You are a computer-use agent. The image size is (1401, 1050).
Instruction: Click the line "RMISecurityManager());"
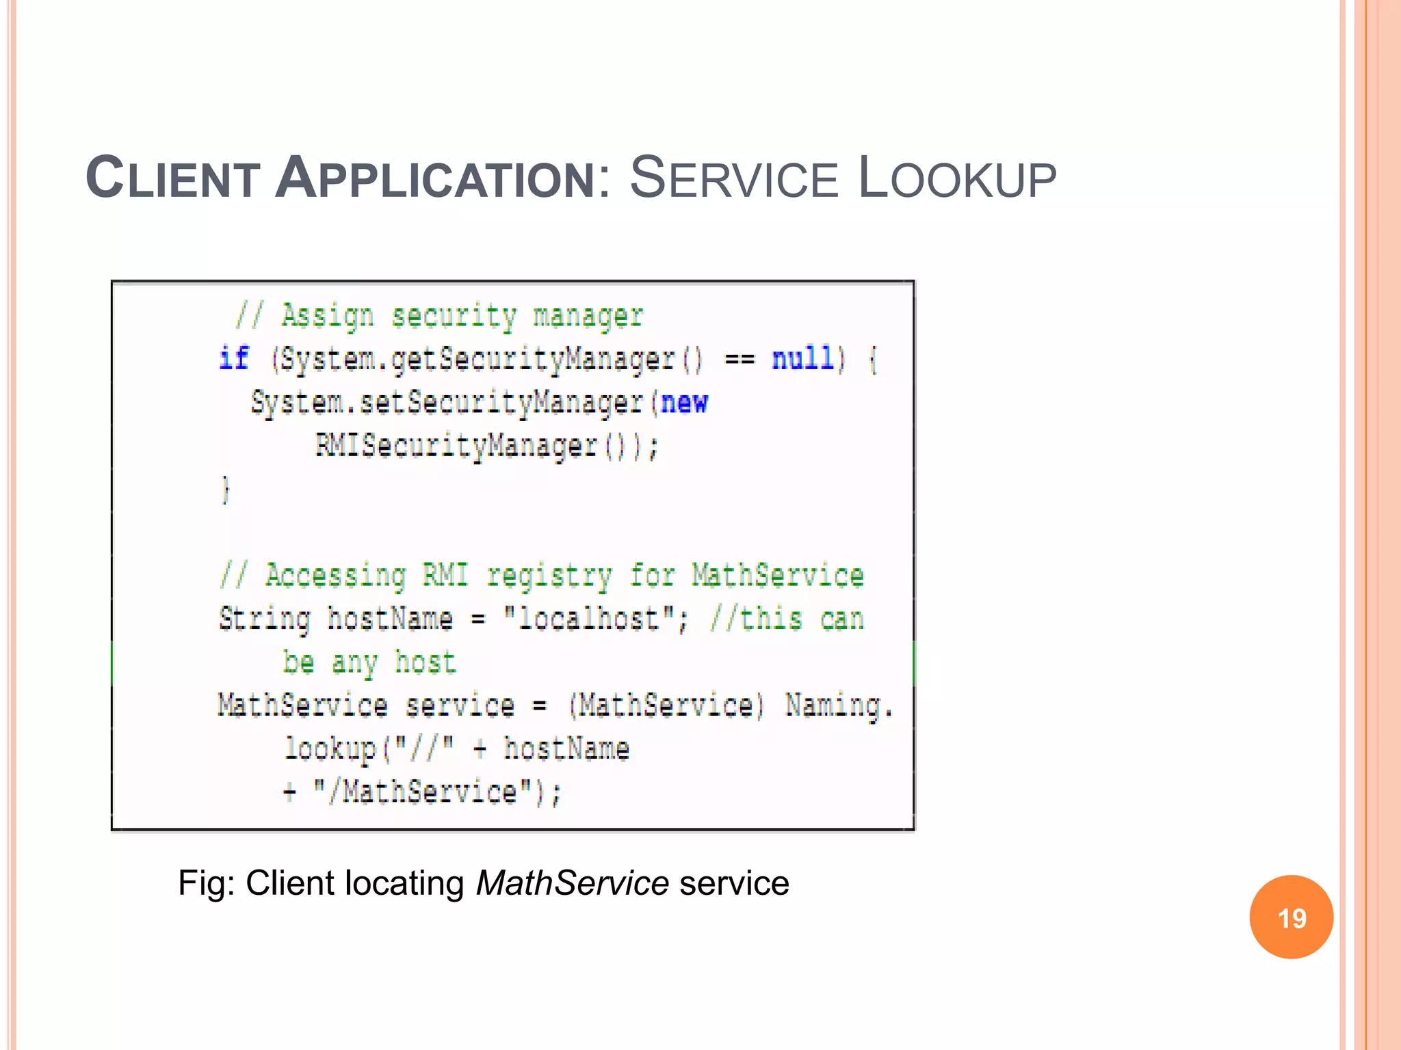click(486, 446)
